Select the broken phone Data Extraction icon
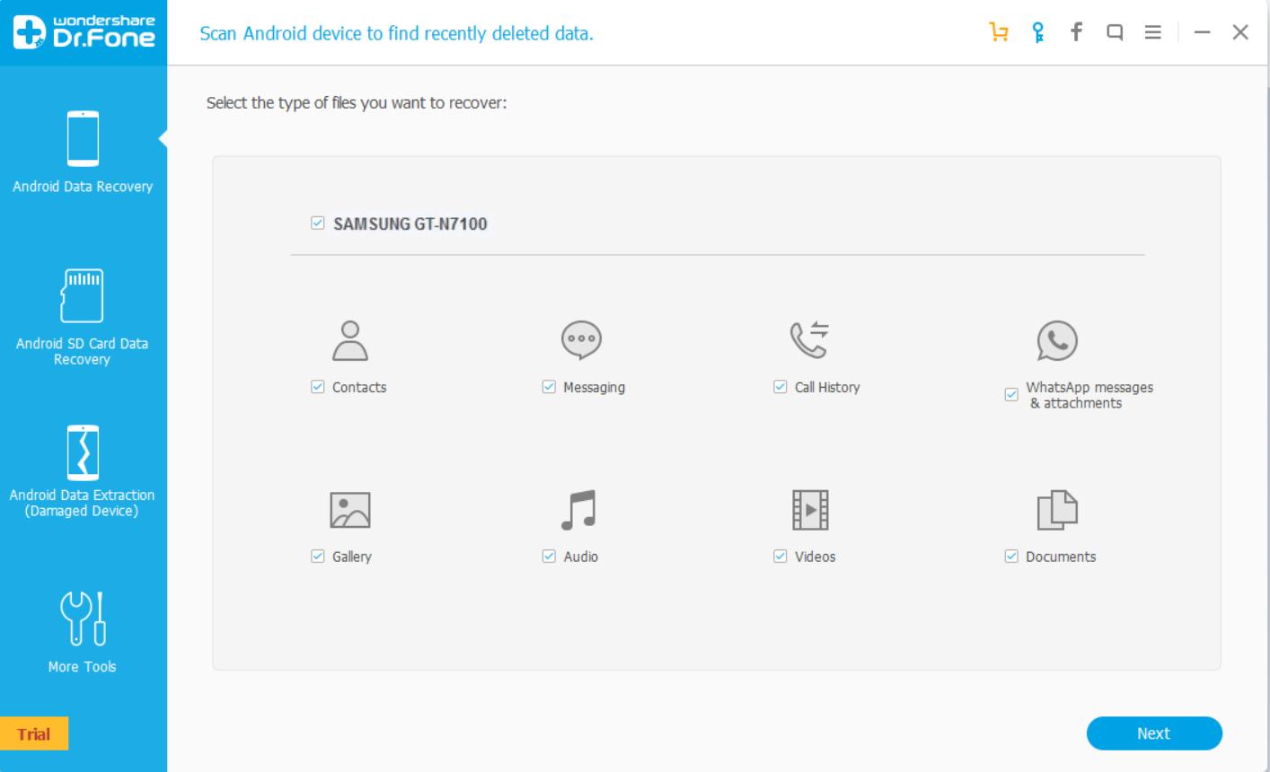The height and width of the screenshot is (772, 1270). (83, 452)
